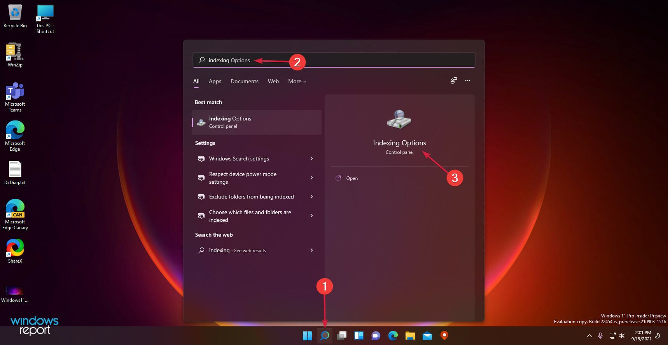The image size is (668, 345).
Task: Switch to the Web search tab
Action: 273,81
